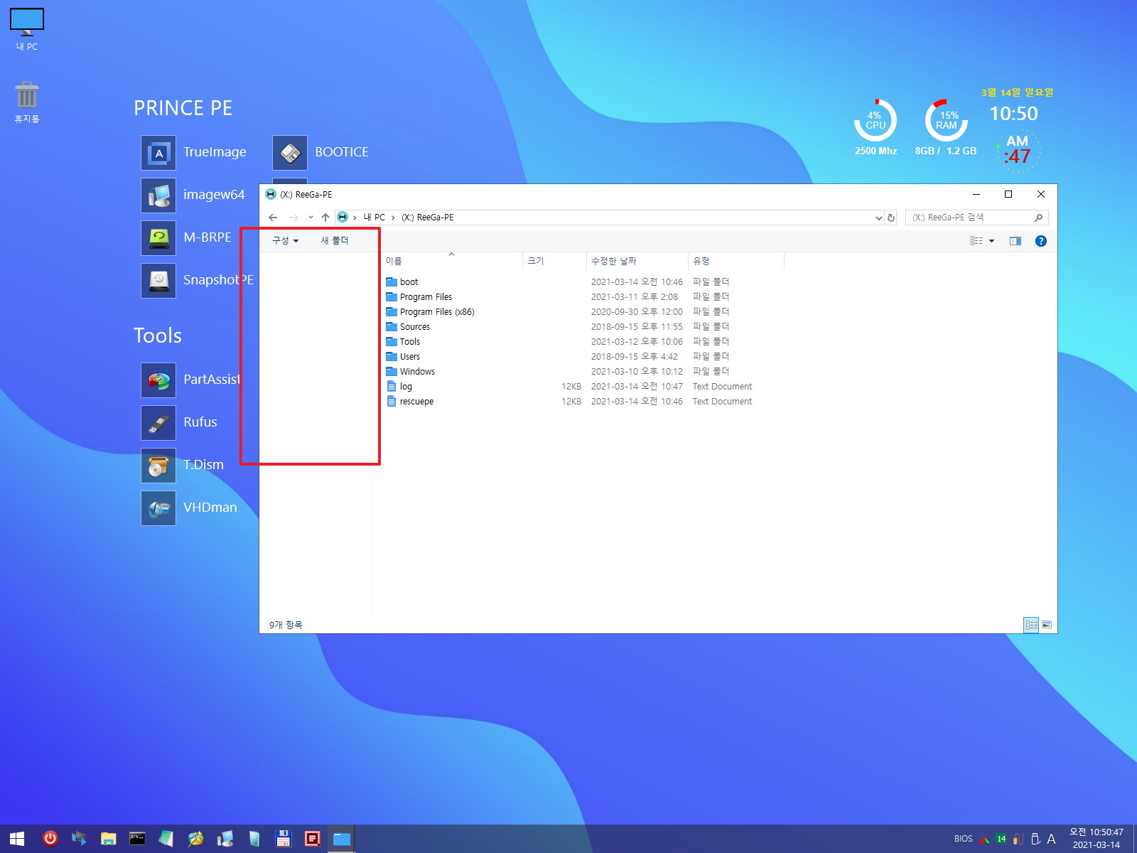Open recent locations dropdown arrow
The image size is (1137, 853).
(x=311, y=218)
